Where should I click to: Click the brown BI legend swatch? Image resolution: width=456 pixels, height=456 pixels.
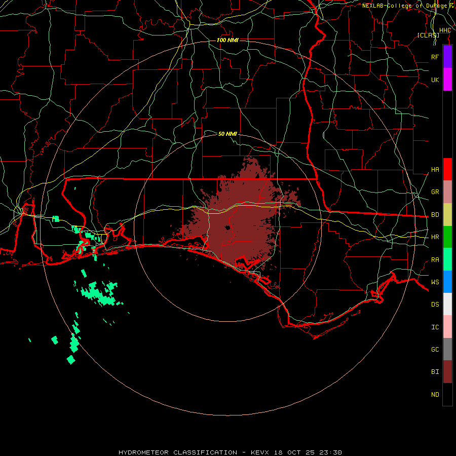coord(447,372)
